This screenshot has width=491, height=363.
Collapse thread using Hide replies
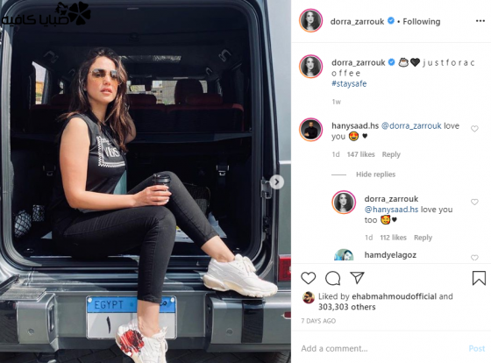pos(375,174)
